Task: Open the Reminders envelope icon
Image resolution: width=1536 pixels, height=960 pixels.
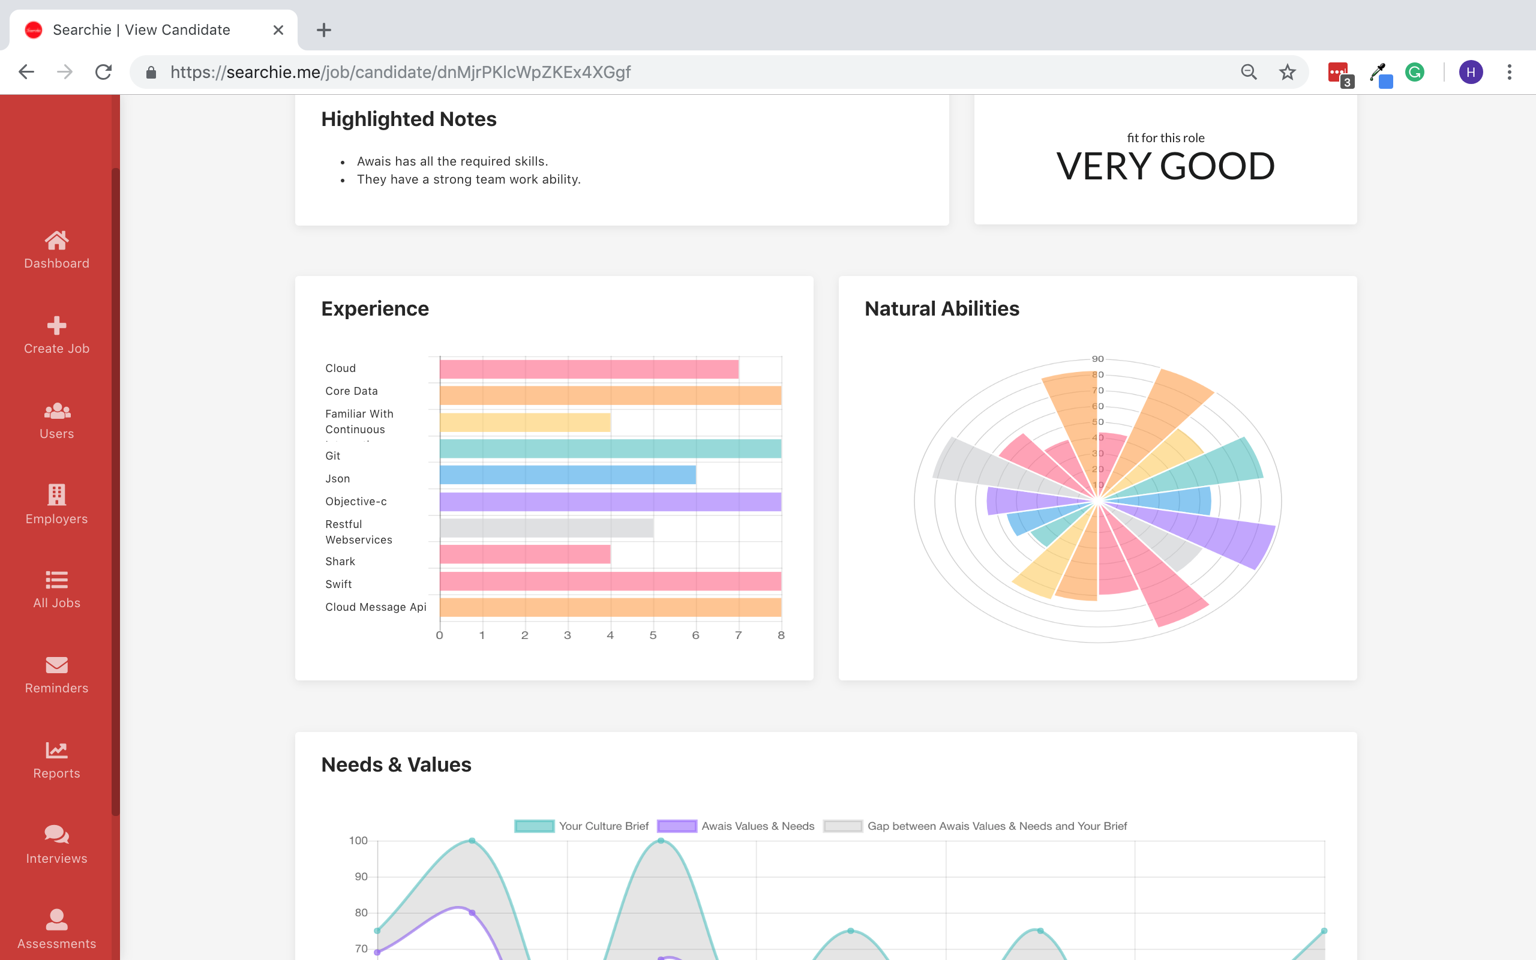Action: (x=56, y=665)
